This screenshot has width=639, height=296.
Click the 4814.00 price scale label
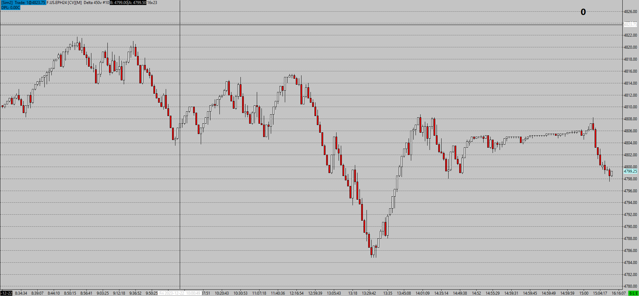click(630, 83)
